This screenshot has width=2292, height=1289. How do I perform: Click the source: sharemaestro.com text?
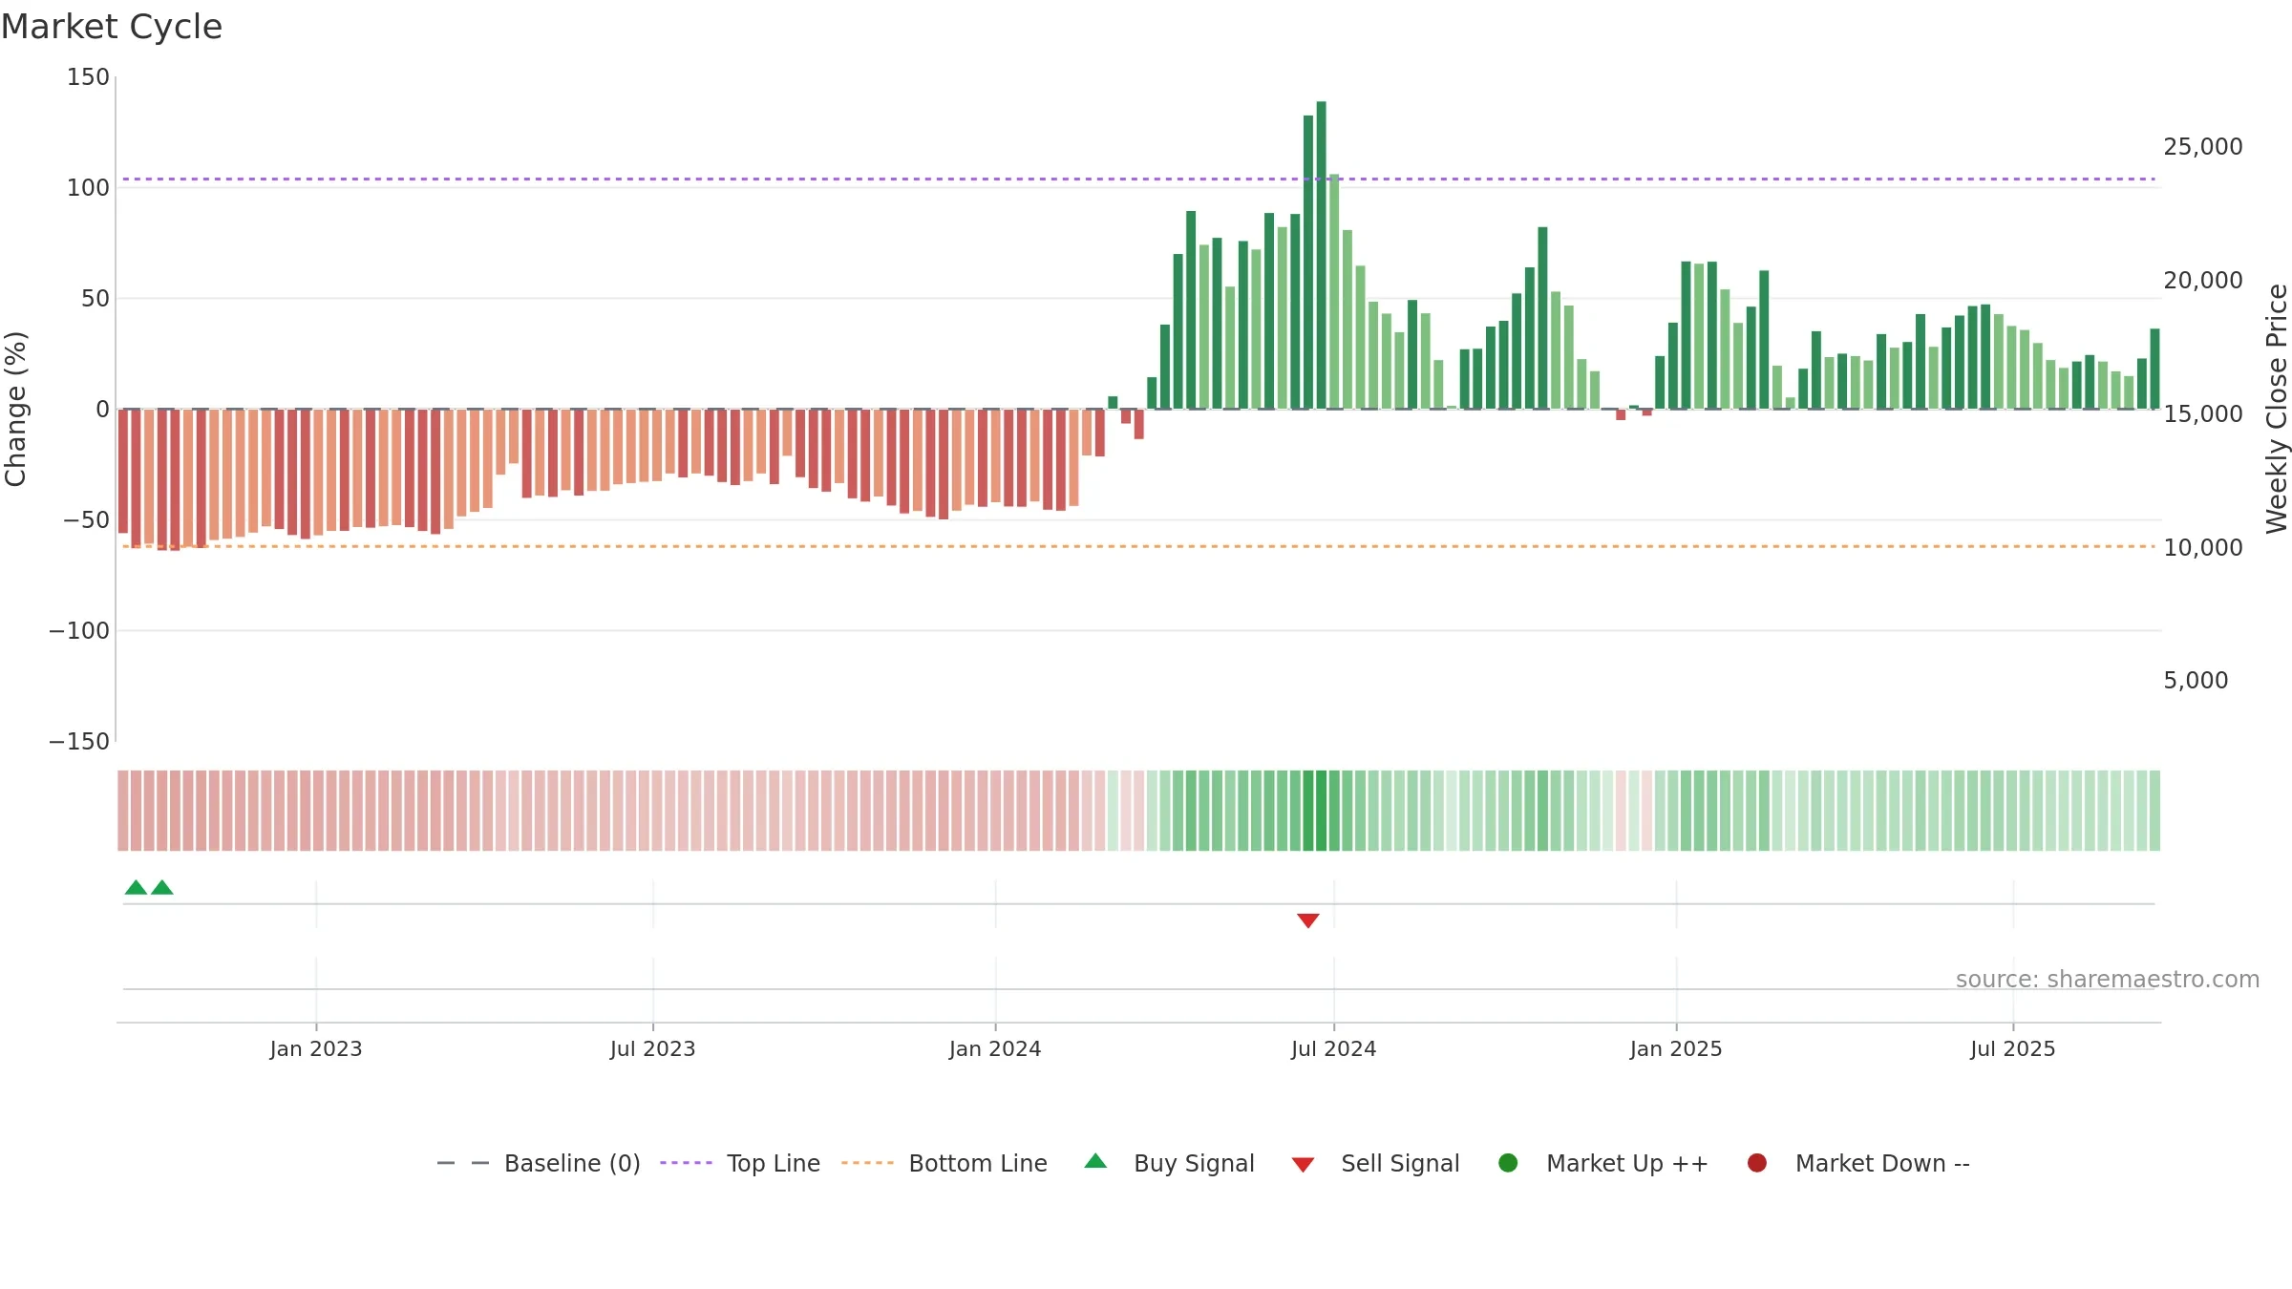2108,979
